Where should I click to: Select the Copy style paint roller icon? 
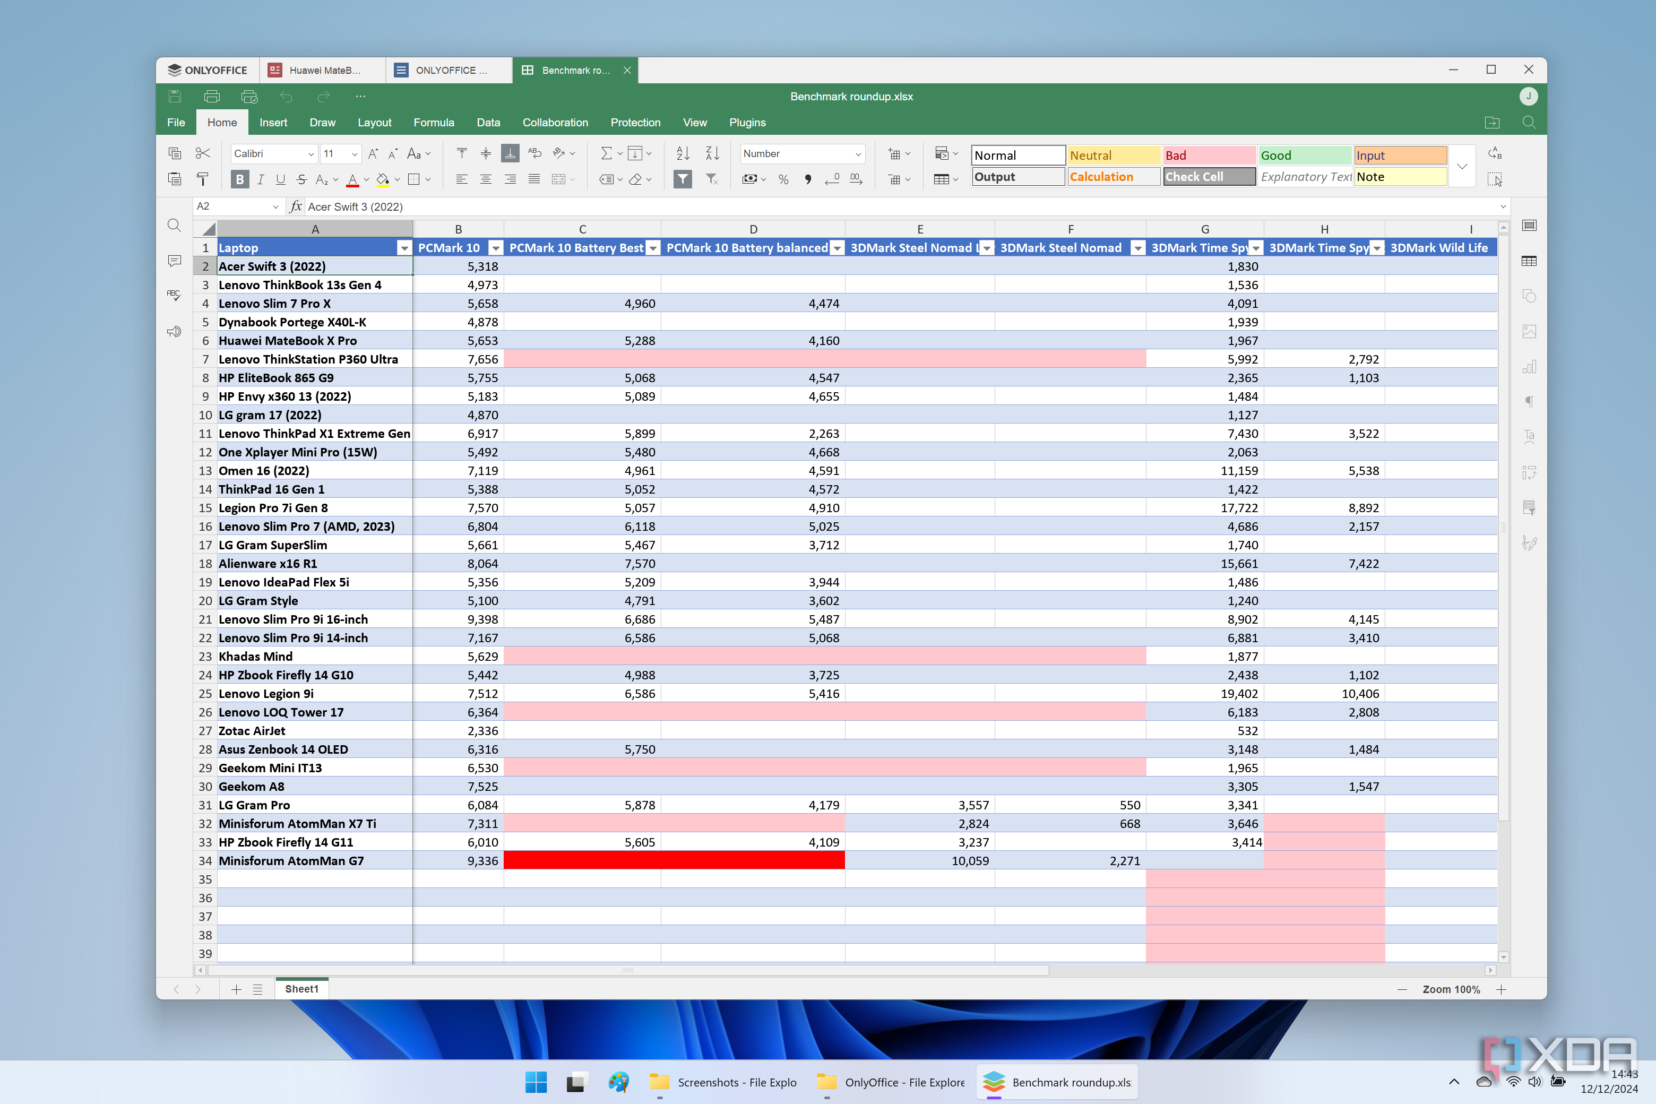pos(203,179)
